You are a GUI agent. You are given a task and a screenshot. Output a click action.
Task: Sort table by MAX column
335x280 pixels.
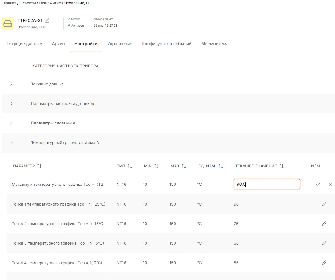tap(184, 166)
